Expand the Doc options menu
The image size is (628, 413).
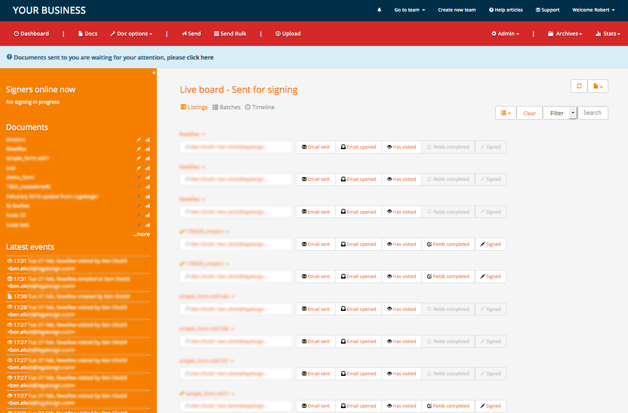pyautogui.click(x=131, y=34)
